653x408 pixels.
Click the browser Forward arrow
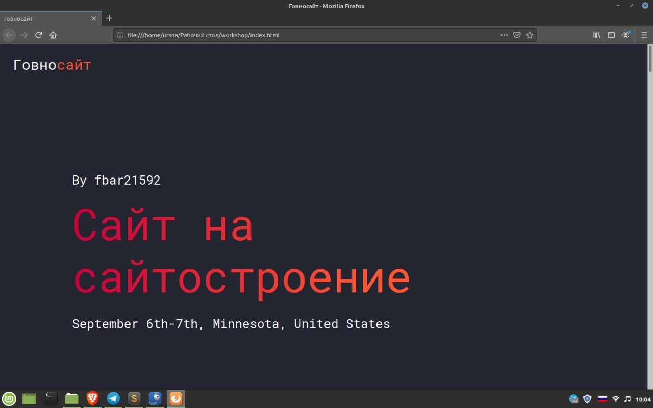tap(24, 35)
